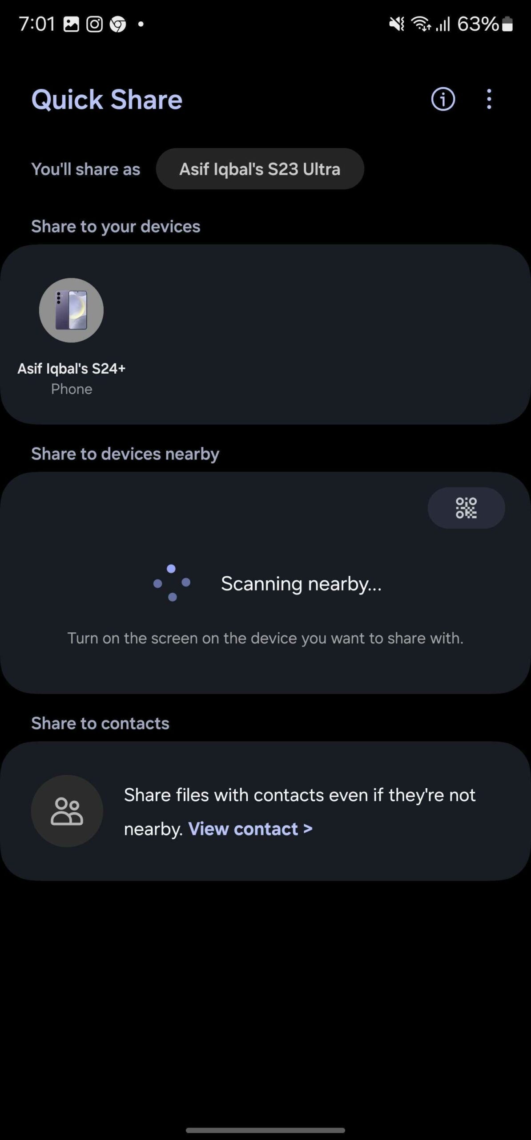The image size is (531, 1140).
Task: Open the three-dot more options menu
Action: click(489, 99)
